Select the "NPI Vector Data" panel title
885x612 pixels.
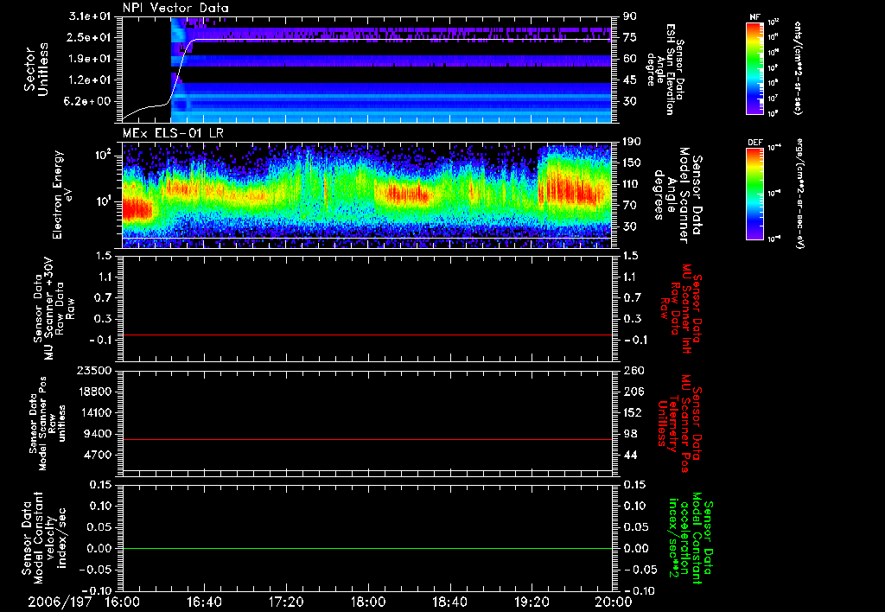(x=176, y=8)
